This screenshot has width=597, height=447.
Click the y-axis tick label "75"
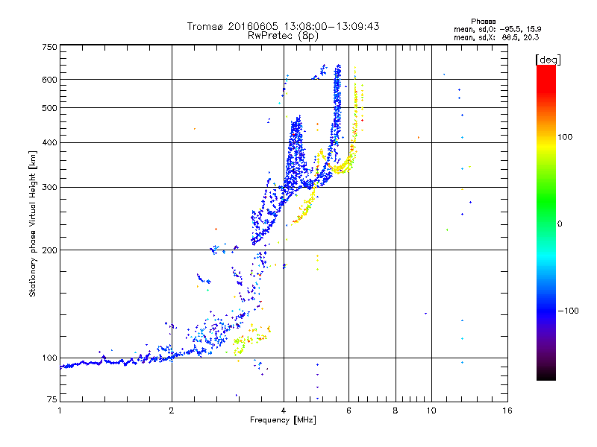52,399
